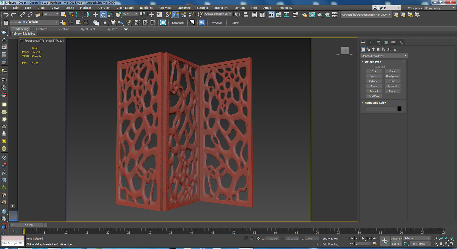Open Key Filters settings
457x249 pixels.
coord(420,244)
